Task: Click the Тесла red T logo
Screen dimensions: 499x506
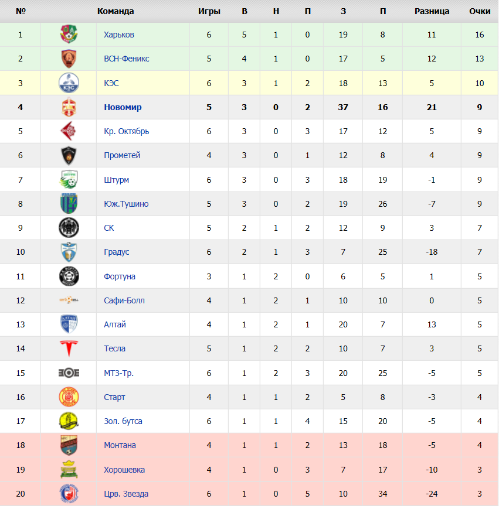Action: point(69,348)
